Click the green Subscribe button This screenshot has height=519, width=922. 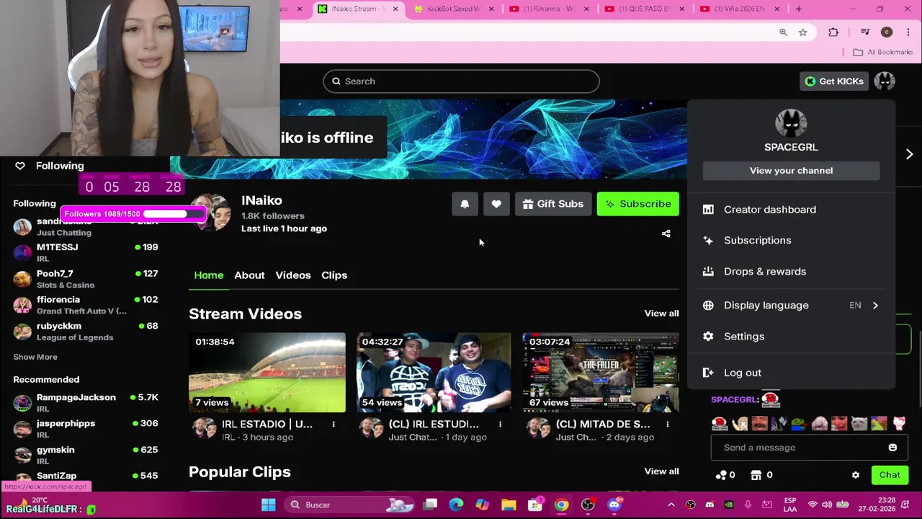(637, 204)
